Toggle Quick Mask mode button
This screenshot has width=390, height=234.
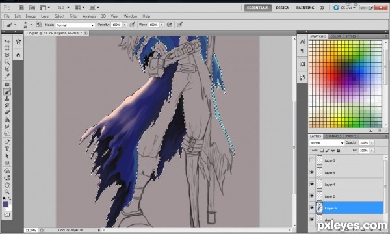pyautogui.click(x=7, y=214)
